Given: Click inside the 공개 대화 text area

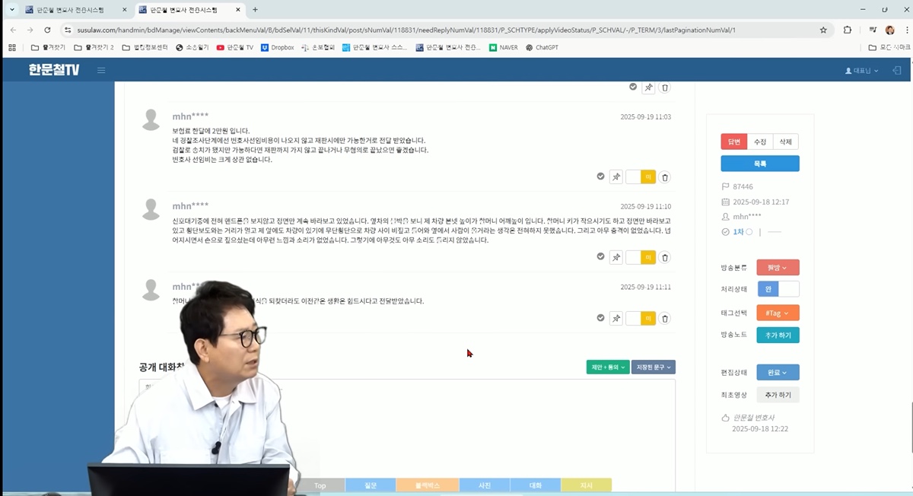Looking at the screenshot, I should [x=456, y=426].
